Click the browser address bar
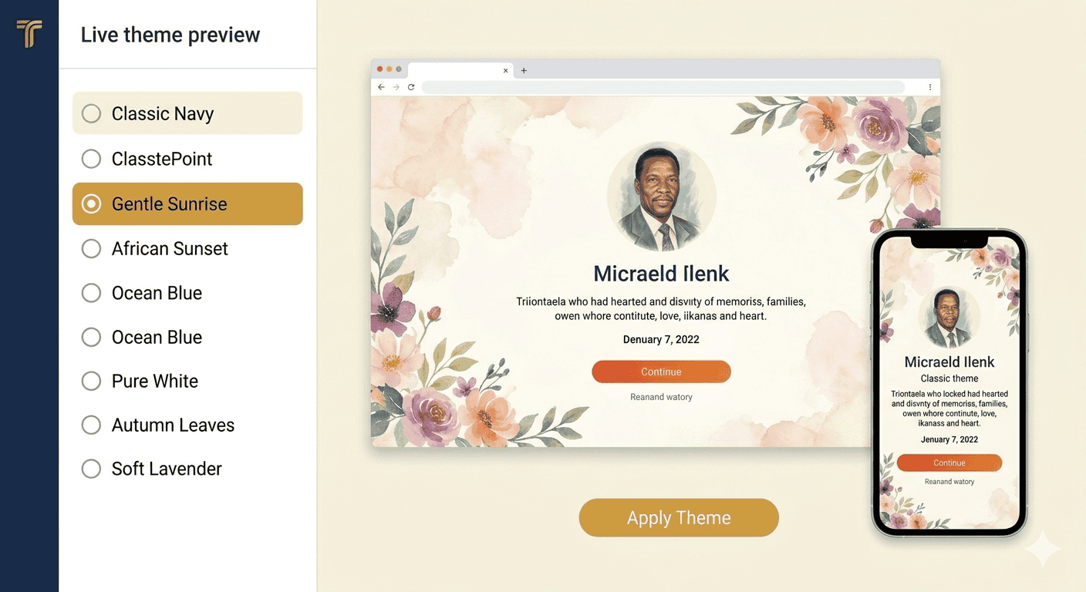The image size is (1086, 592). 663,87
